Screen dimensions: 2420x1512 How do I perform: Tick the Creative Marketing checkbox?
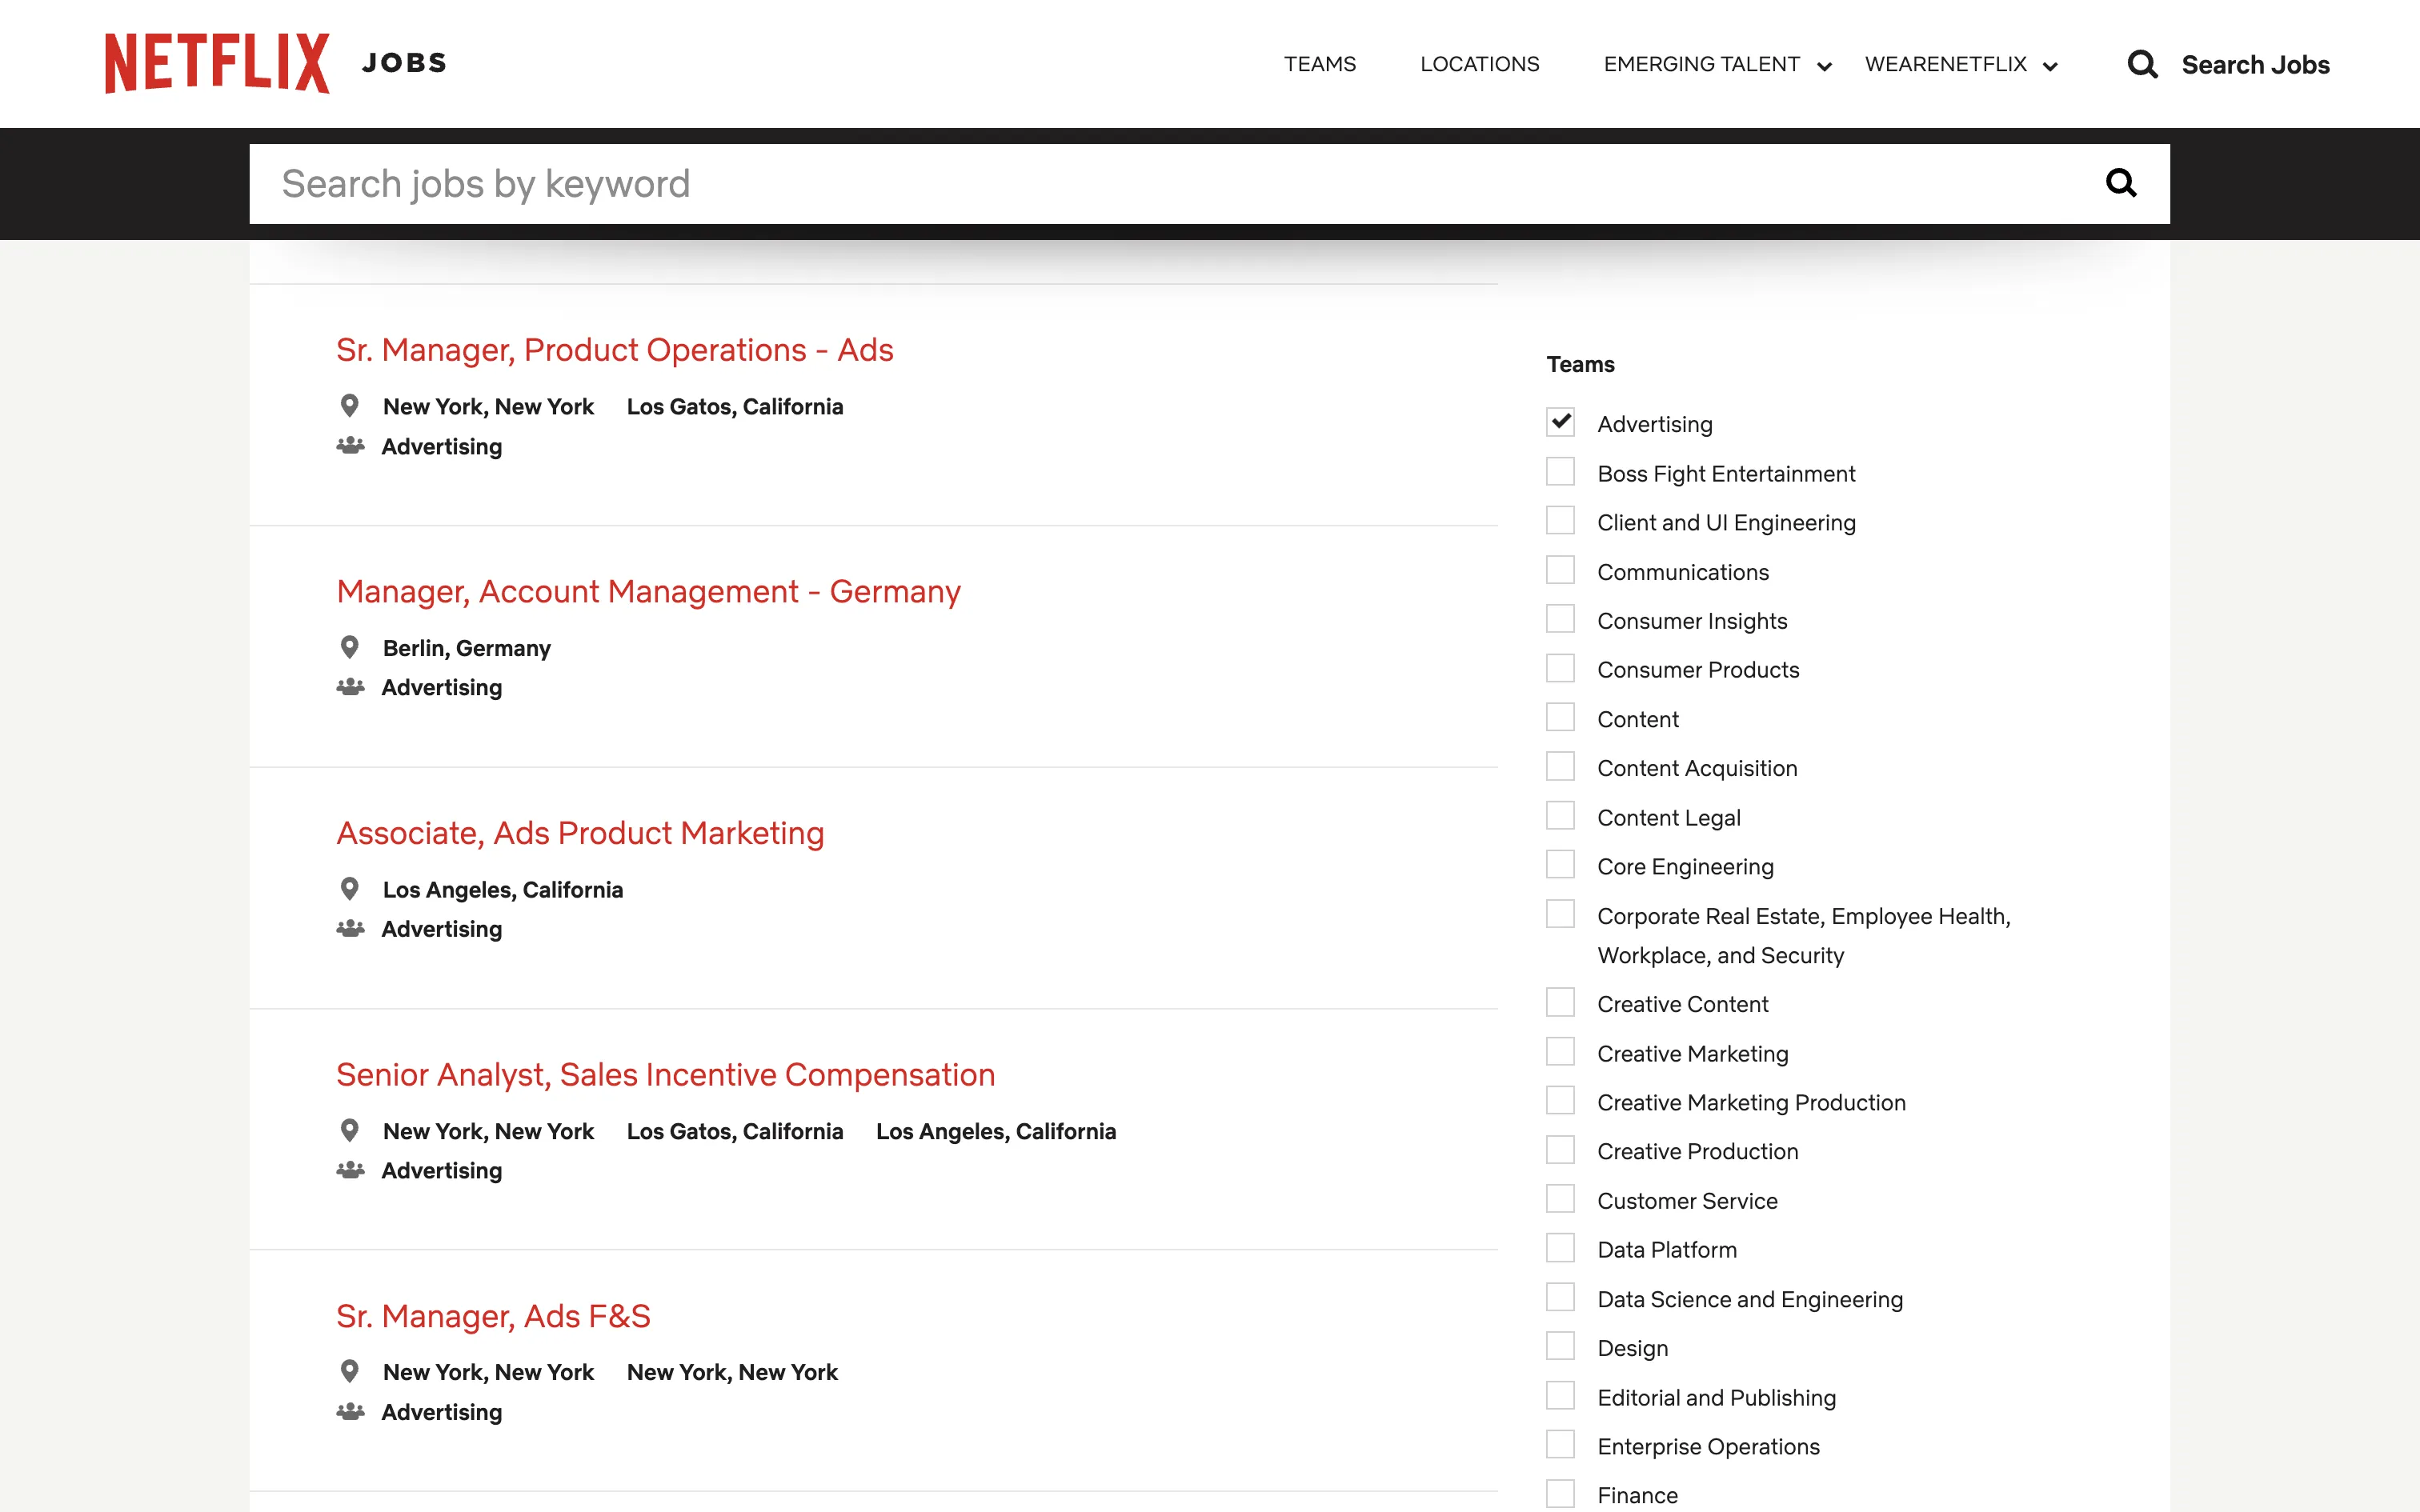pyautogui.click(x=1560, y=1052)
